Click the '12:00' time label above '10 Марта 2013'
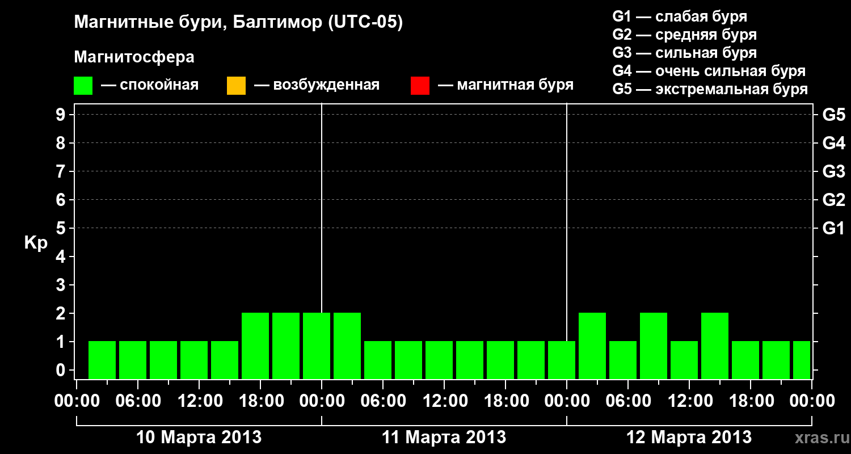851x454 pixels. 199,401
